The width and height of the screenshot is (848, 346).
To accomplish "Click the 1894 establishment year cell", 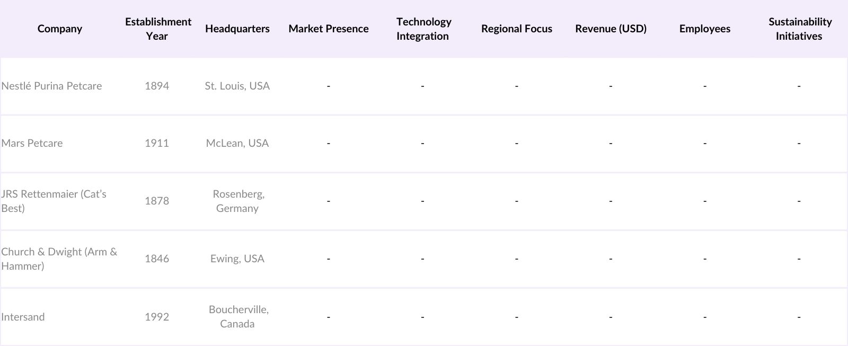I will tap(157, 86).
